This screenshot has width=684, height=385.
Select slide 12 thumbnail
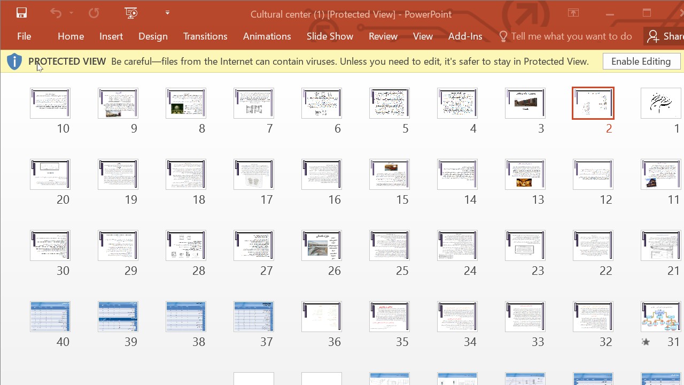coord(593,174)
